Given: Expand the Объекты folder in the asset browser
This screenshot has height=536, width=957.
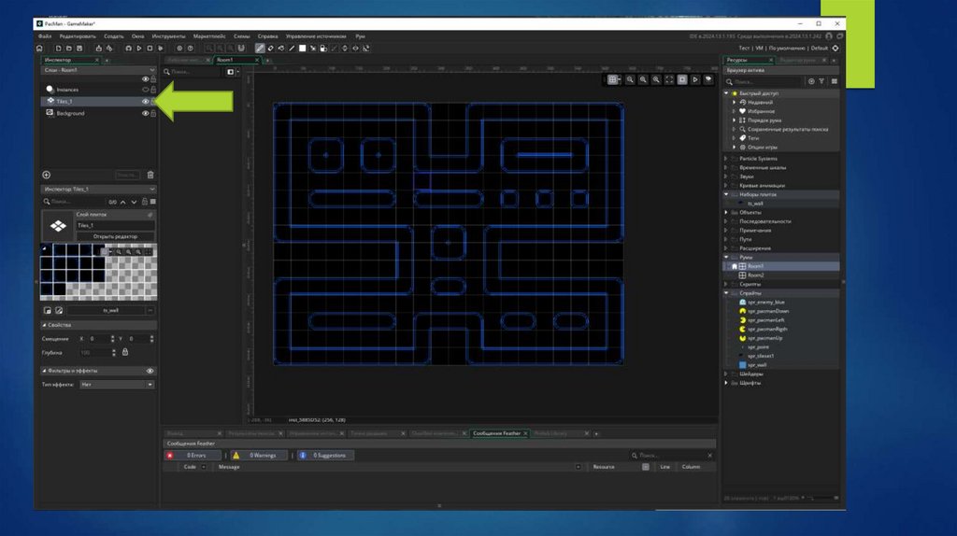Looking at the screenshot, I should click(726, 212).
